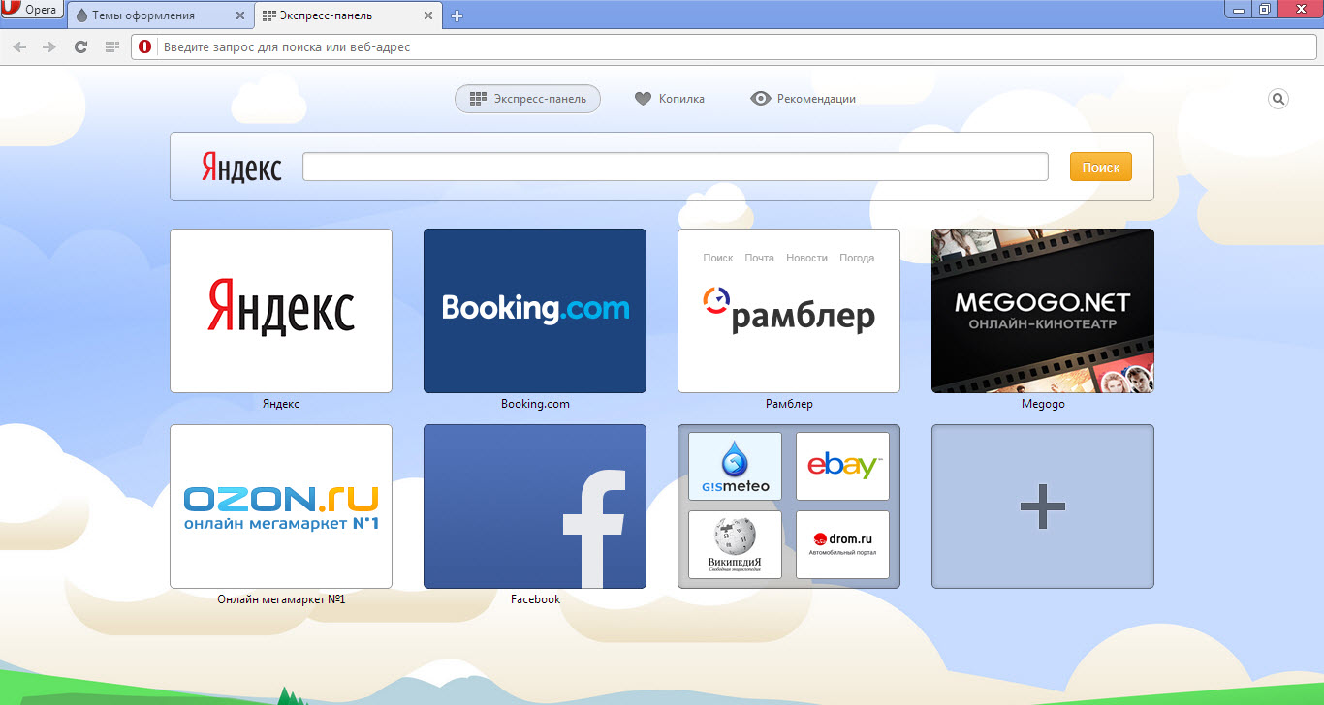Image resolution: width=1324 pixels, height=705 pixels.
Task: Click the magnifier search icon at right
Action: (x=1278, y=99)
